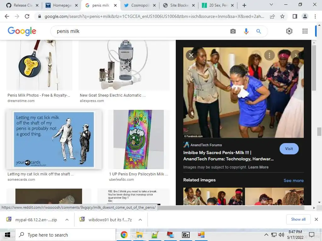This screenshot has width=322, height=241.
Task: Open File Explorer from the taskbar
Action: pos(139,235)
